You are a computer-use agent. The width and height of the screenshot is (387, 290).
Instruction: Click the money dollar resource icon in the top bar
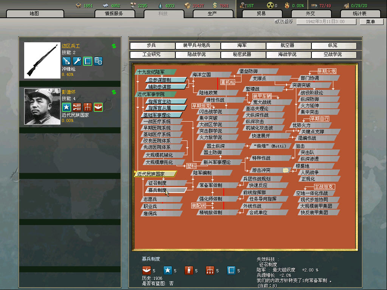[x=215, y=5]
